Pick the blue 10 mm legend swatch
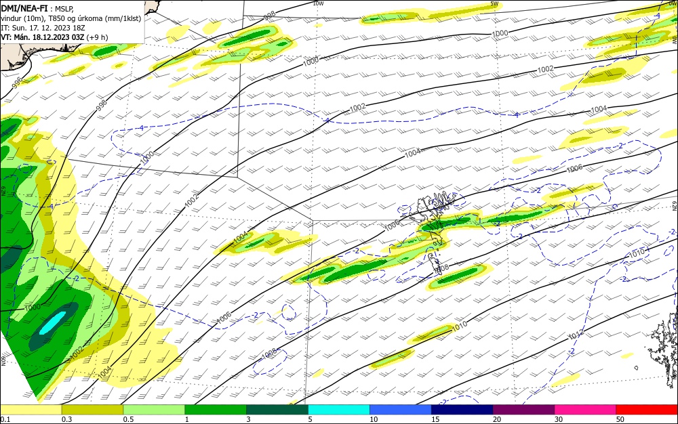 (401, 410)
